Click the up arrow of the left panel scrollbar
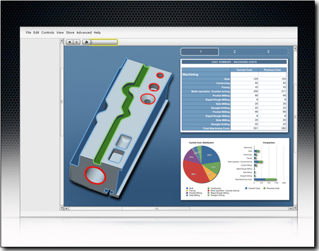 pyautogui.click(x=61, y=41)
